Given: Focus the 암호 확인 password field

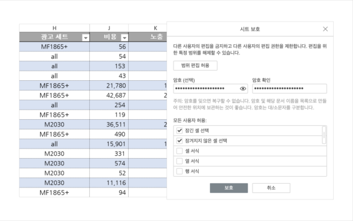Looking at the screenshot, I should pos(290,89).
